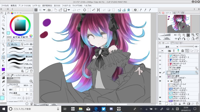Hide レイヤー 7 with eye icon
The height and width of the screenshot is (112, 200).
point(160,73)
